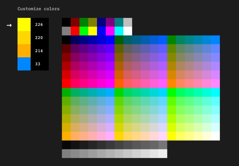Pick gray, first cell of basic colors' second row

point(66,31)
